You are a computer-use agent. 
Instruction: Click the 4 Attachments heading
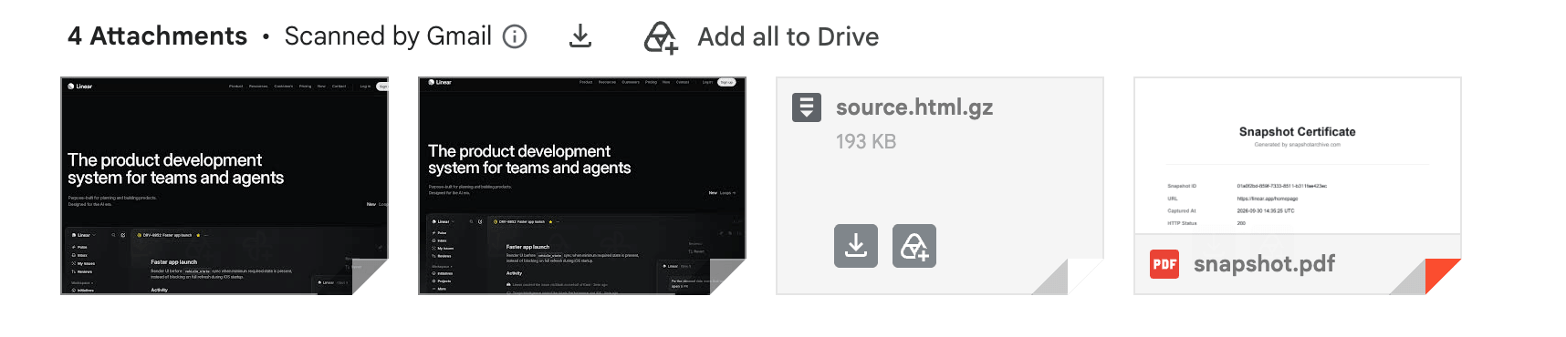point(157,36)
